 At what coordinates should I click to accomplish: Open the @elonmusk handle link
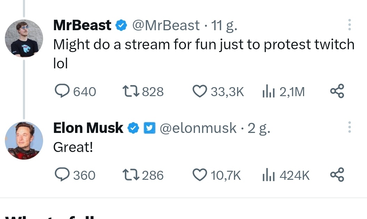pyautogui.click(x=198, y=128)
